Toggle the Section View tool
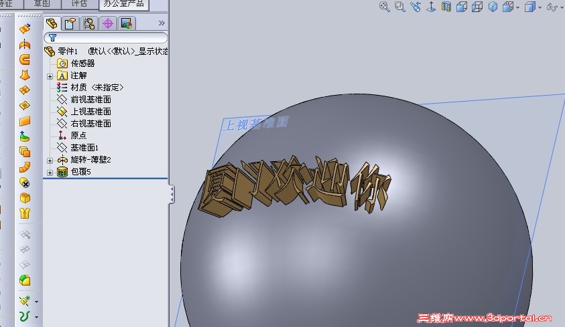565x327 pixels. (x=446, y=7)
